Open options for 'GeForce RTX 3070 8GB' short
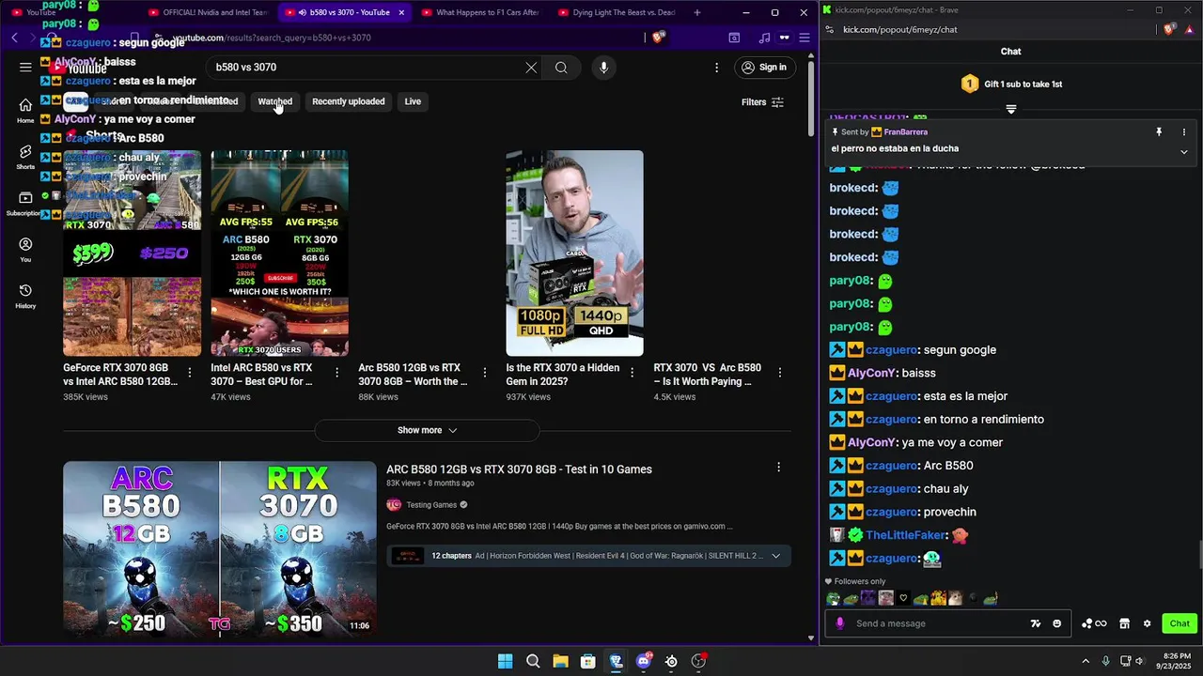The image size is (1203, 676). (x=190, y=373)
